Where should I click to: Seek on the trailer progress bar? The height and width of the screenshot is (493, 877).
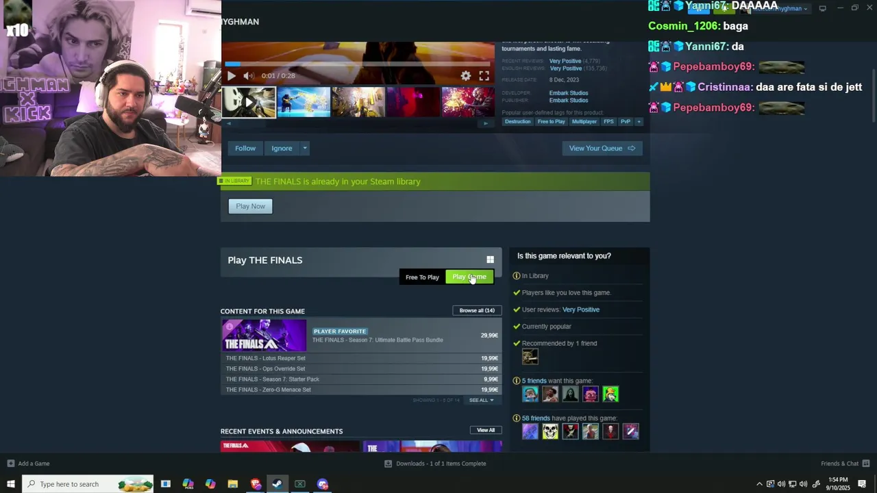point(358,64)
